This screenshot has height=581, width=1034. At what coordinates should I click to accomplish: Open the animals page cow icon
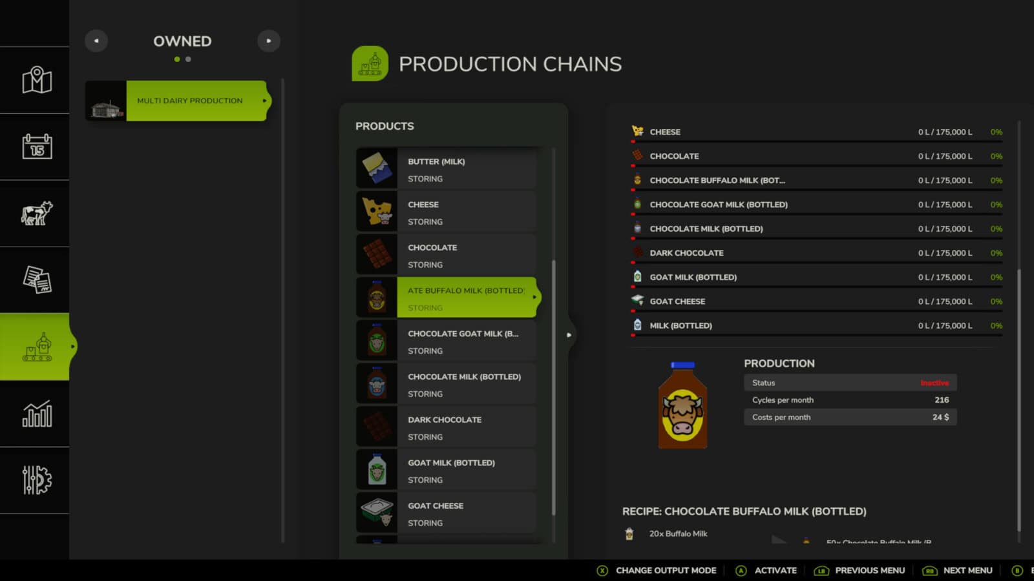36,213
